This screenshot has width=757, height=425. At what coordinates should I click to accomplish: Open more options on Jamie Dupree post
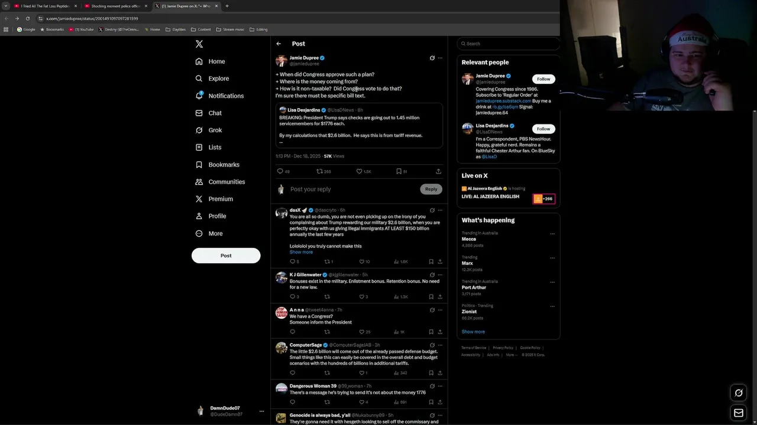pos(440,58)
